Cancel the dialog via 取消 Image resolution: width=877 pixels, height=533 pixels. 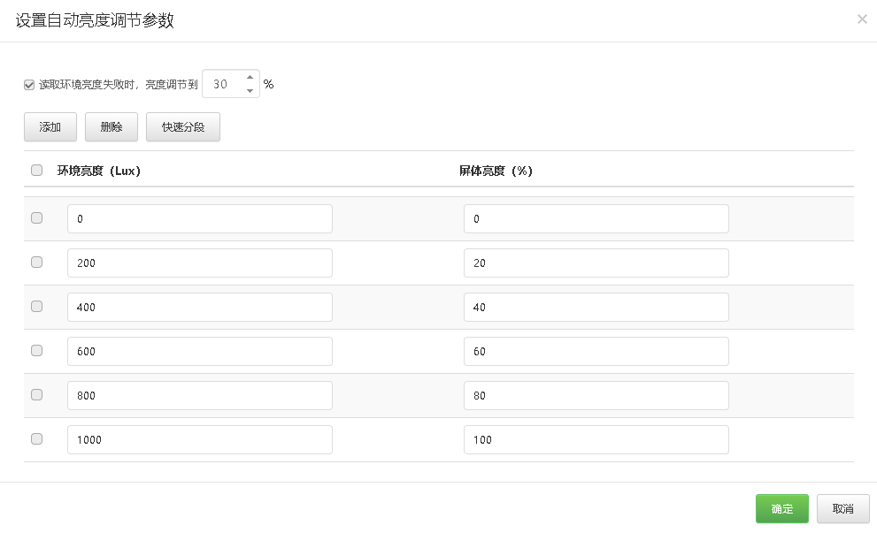tap(842, 509)
